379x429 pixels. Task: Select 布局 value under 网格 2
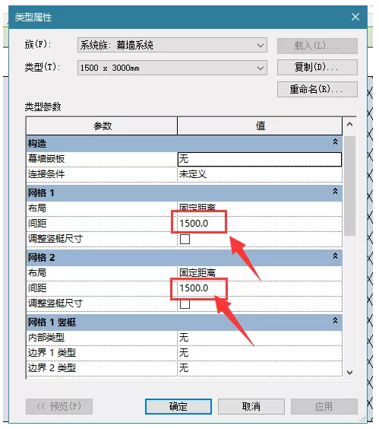(260, 273)
